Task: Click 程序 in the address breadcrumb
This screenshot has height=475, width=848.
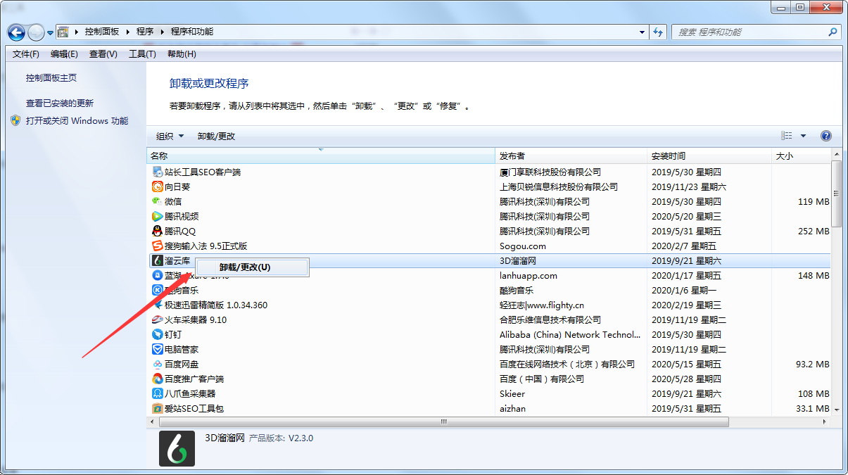Action: pos(145,32)
